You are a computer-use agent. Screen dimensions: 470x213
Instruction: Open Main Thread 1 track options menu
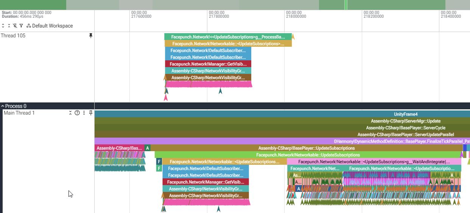tap(84, 113)
